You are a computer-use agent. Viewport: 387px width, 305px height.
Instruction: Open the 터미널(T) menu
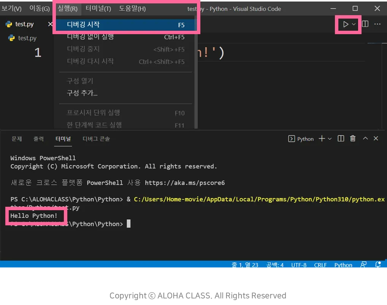98,9
